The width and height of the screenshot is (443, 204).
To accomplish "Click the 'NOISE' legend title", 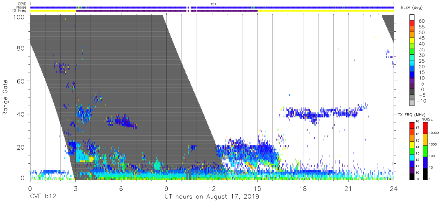I will point(428,119).
